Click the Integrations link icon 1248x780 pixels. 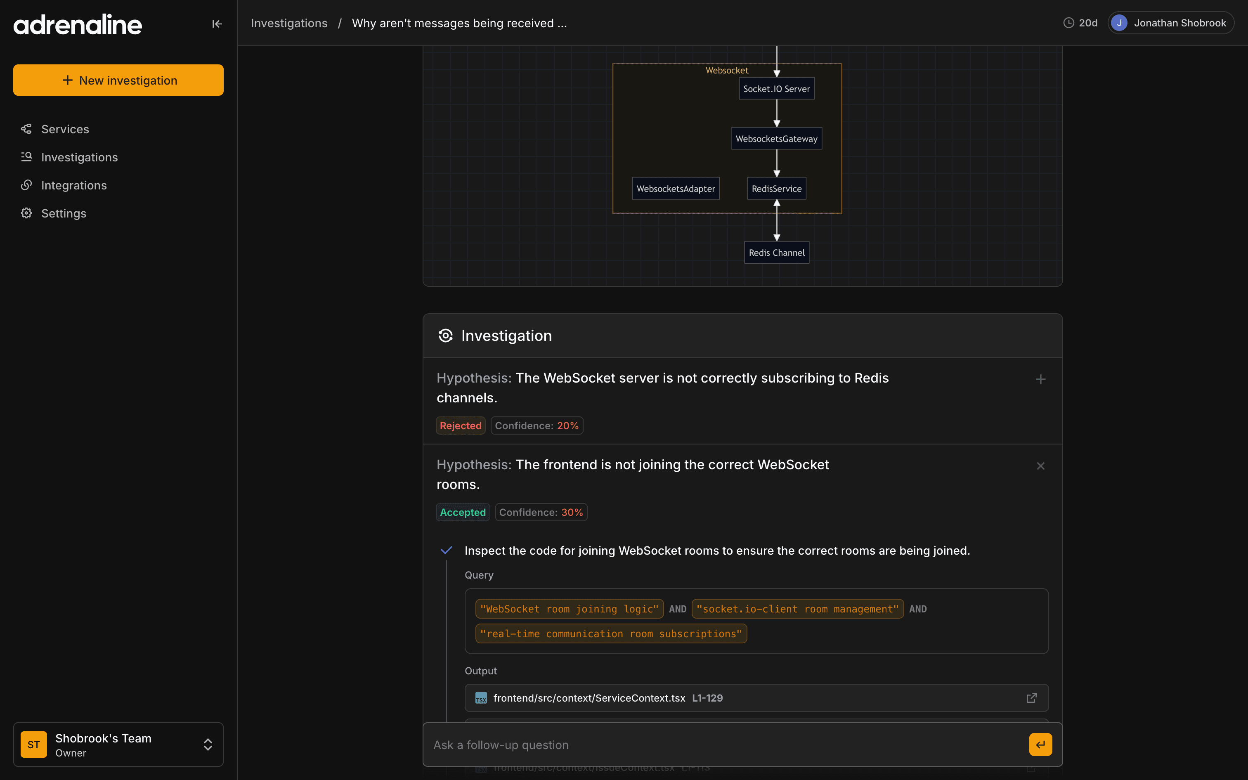26,185
